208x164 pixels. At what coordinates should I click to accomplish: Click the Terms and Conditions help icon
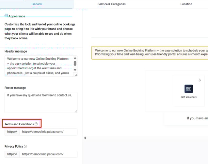click(x=36, y=124)
